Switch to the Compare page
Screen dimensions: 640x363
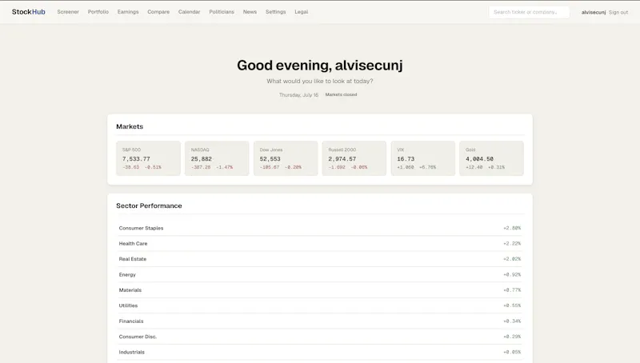pos(158,12)
